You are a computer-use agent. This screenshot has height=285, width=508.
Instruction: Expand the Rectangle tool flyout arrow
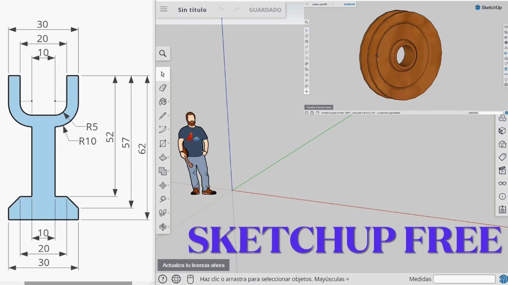169,143
